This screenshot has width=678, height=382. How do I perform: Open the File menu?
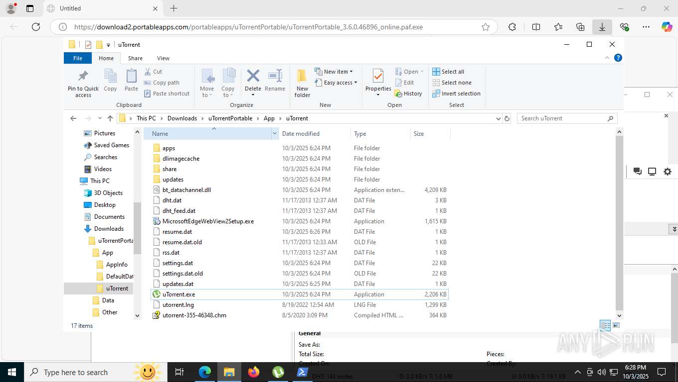[x=78, y=58]
